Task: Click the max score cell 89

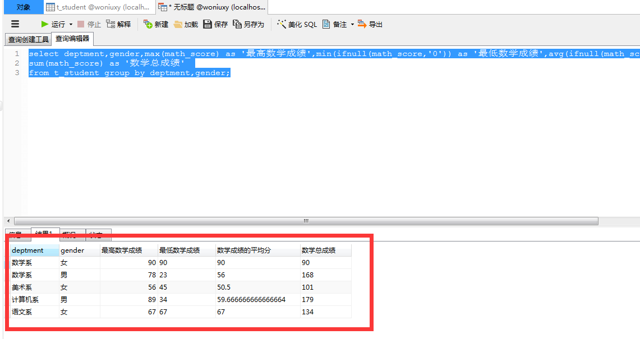Action: 129,299
